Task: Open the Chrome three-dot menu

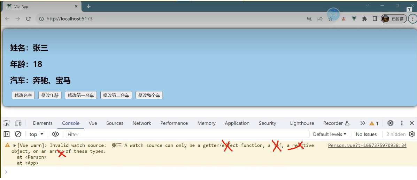Action: [x=413, y=19]
